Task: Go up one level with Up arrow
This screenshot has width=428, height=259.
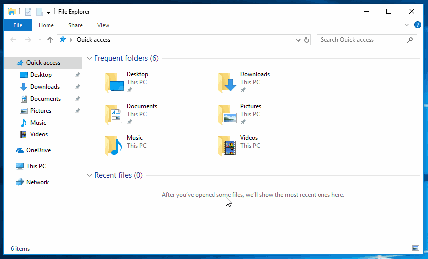Action: coord(50,40)
